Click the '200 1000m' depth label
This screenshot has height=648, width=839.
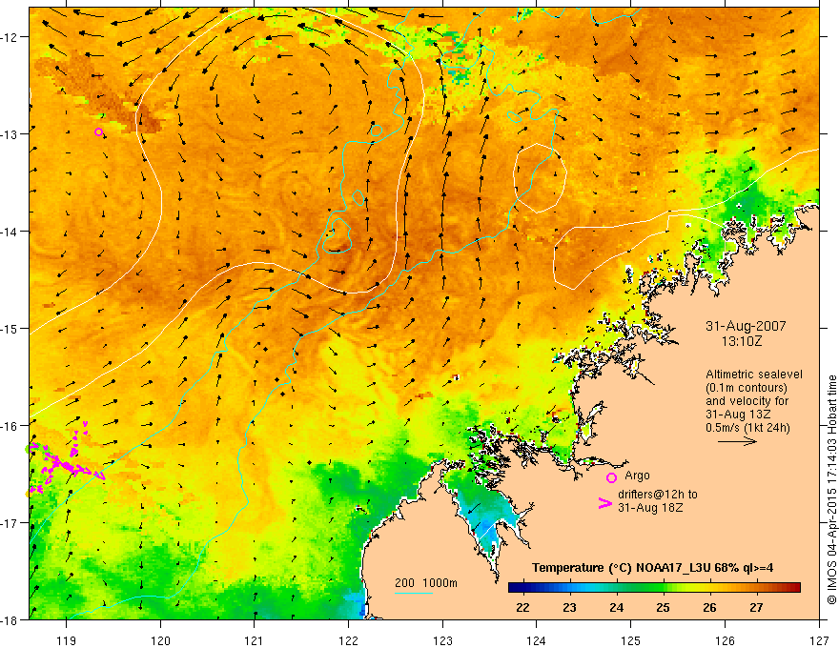tap(426, 583)
